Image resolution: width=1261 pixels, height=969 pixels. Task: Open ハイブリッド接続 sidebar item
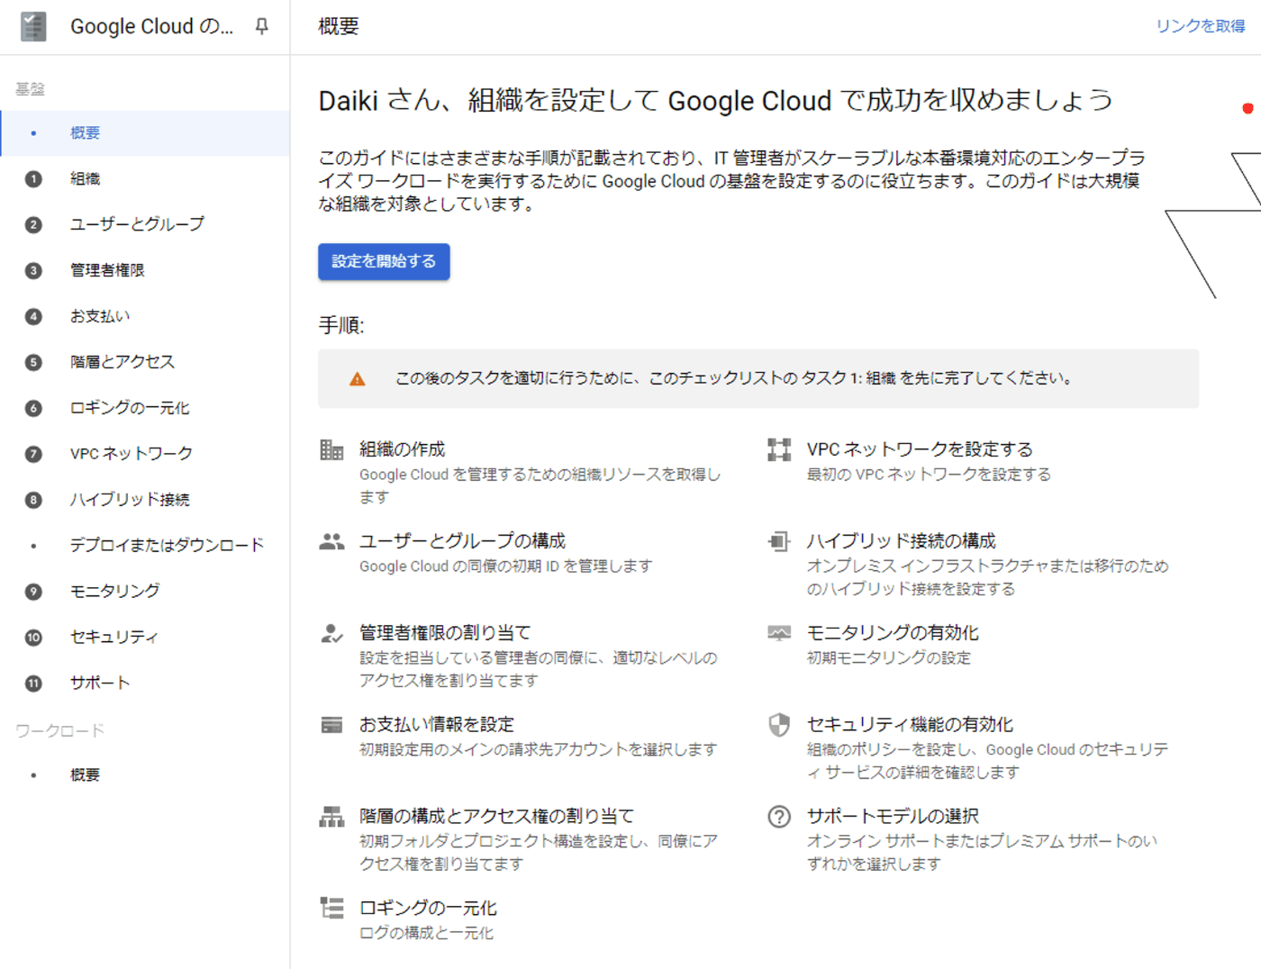145,500
